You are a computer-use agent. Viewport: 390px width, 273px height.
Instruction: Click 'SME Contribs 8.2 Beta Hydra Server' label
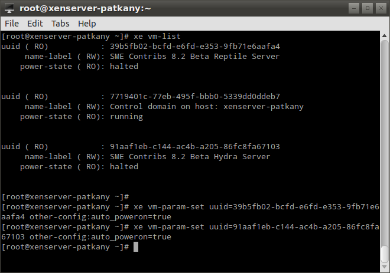tap(190, 157)
